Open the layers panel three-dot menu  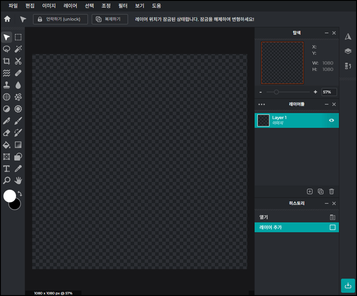[x=262, y=104]
